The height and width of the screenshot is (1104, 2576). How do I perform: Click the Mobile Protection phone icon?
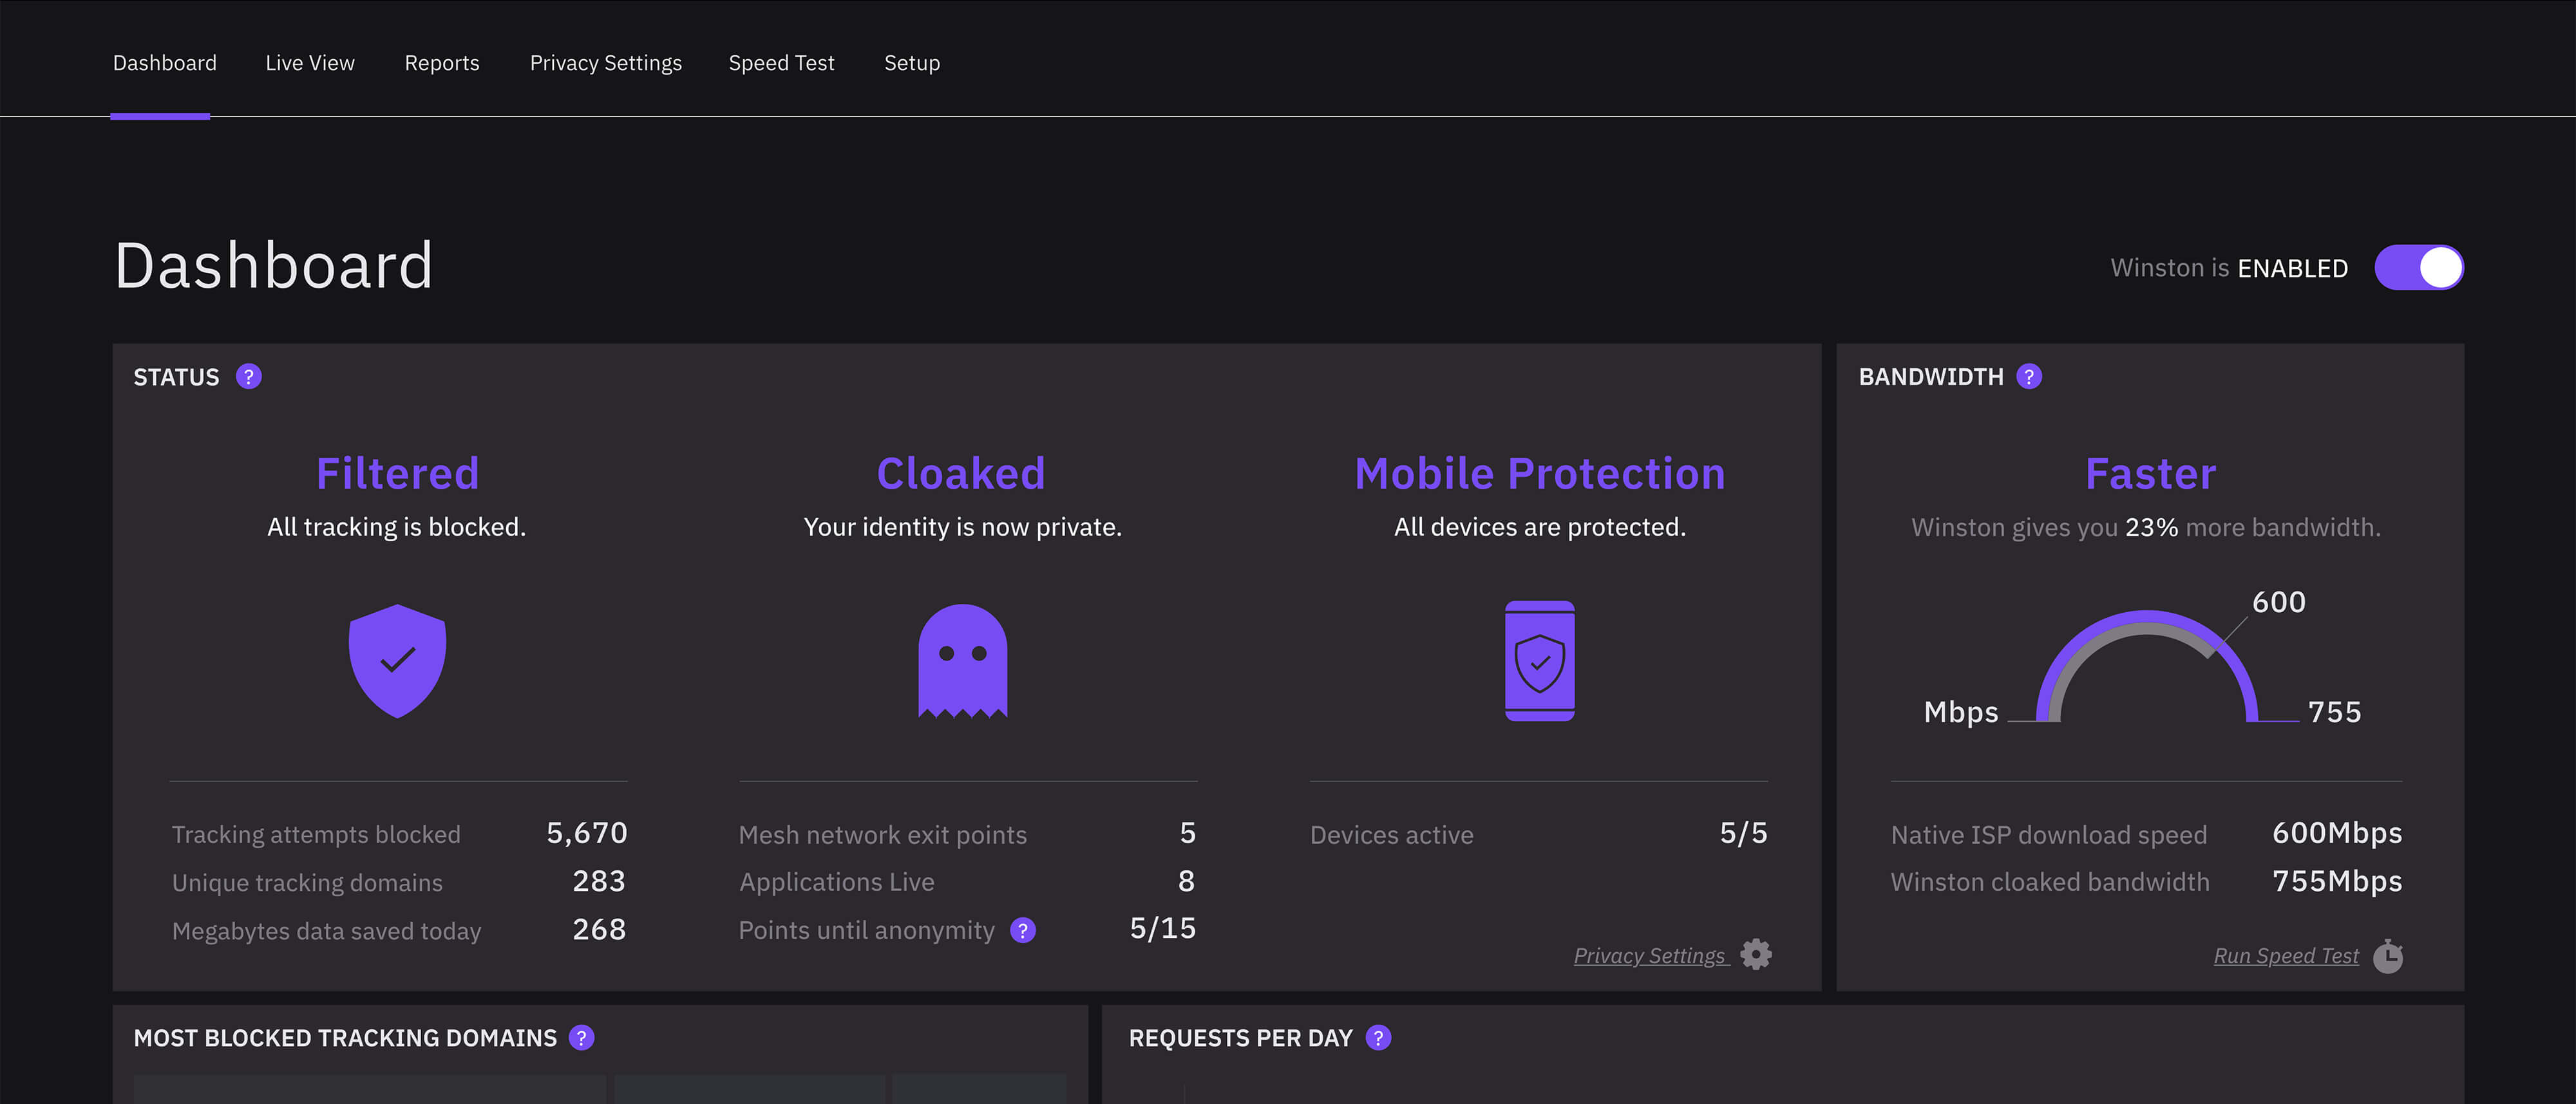coord(1539,661)
